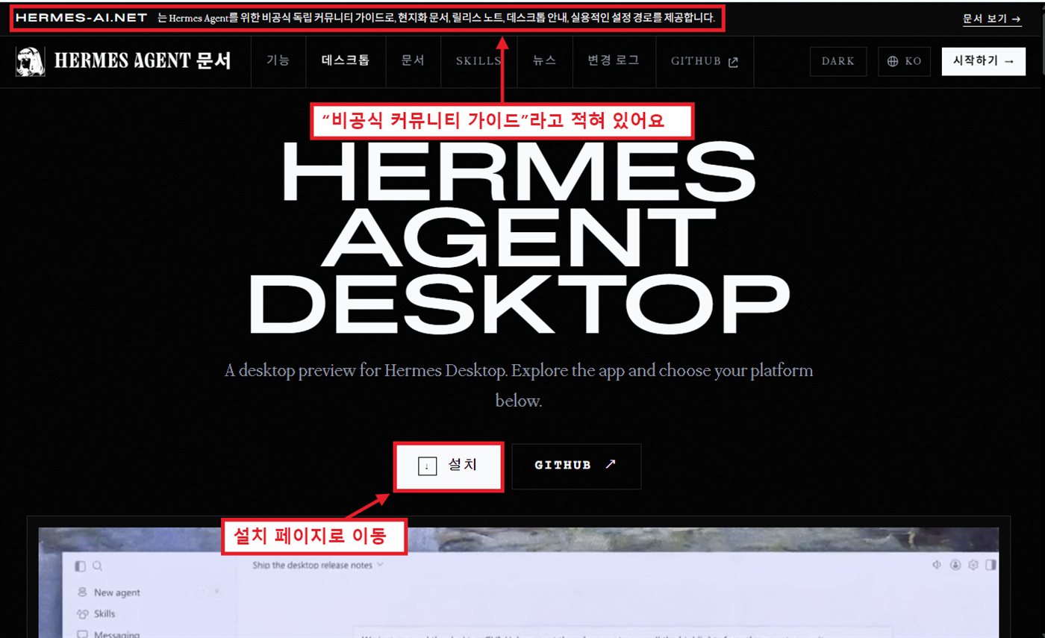Screen dimensions: 1045x638
Task: Open the KO language selector
Action: tap(904, 62)
